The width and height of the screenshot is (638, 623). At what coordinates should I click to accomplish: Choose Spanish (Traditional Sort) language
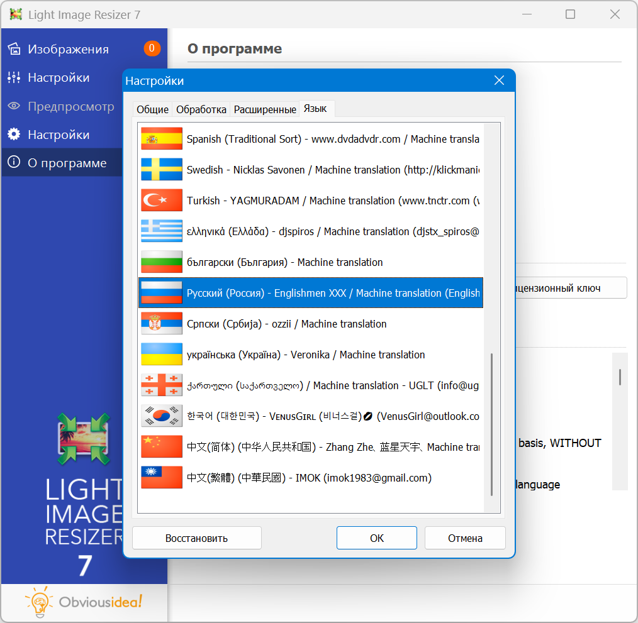click(x=311, y=139)
